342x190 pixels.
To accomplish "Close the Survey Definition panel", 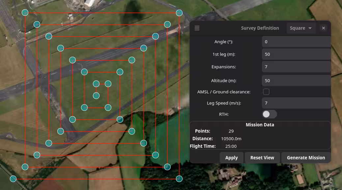I will tap(323, 28).
